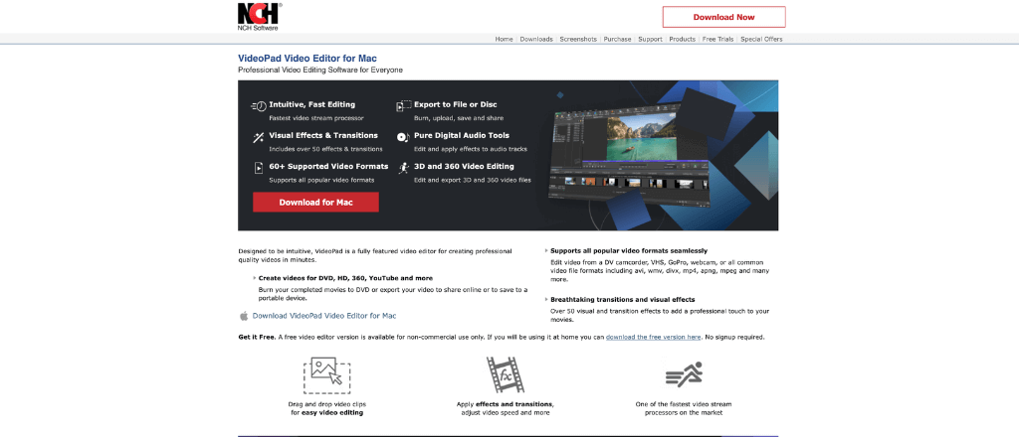Click the Professional Video Editing Software for Everyone subtitle

[320, 70]
